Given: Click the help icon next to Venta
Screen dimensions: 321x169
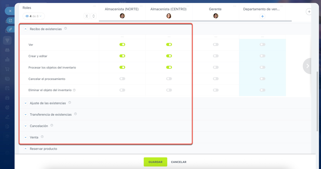Looking at the screenshot, I should click(x=42, y=137).
